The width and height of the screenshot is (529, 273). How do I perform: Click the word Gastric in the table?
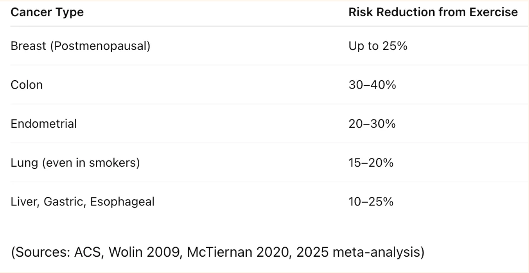click(x=64, y=201)
